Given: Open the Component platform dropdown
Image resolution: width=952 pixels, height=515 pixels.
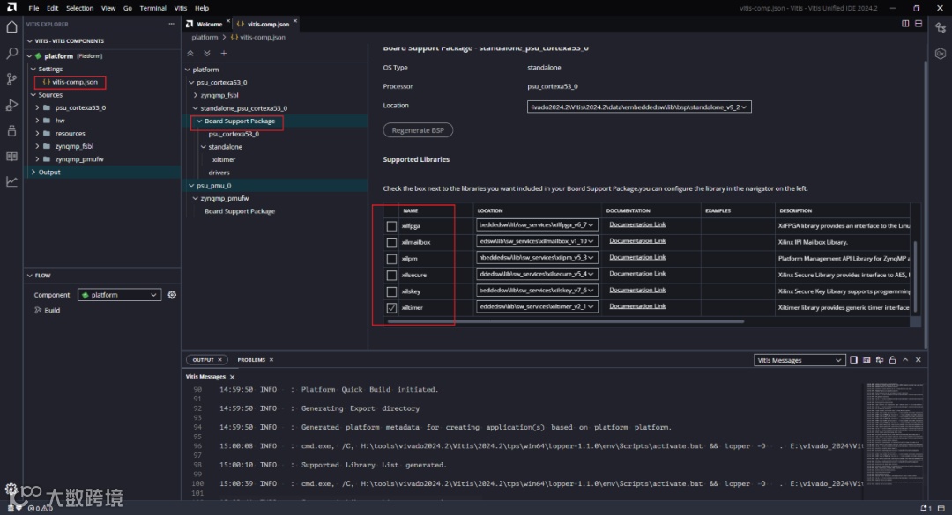Looking at the screenshot, I should (x=120, y=295).
